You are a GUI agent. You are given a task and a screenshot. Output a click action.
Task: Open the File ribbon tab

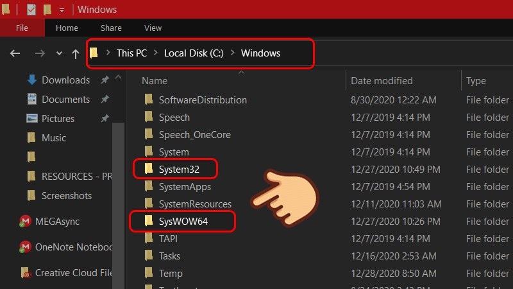pyautogui.click(x=22, y=28)
